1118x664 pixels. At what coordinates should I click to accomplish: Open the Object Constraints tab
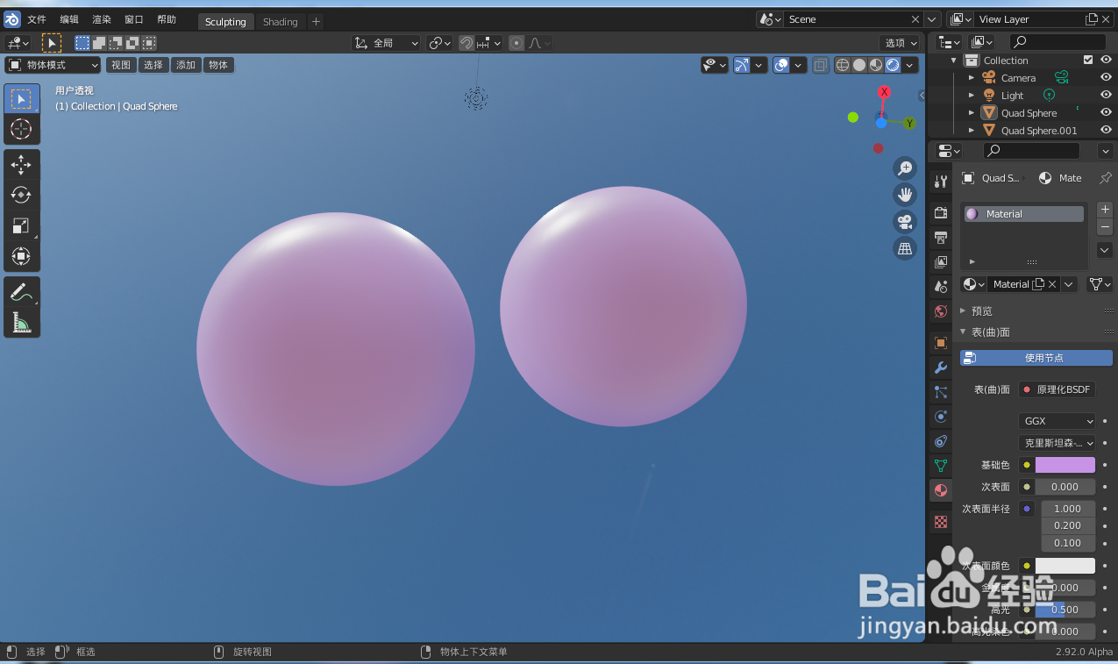tap(941, 441)
